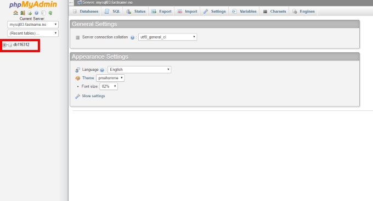Click the Export tab icon

(x=154, y=12)
